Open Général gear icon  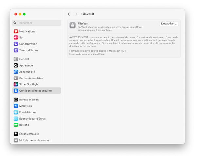tap(16, 59)
